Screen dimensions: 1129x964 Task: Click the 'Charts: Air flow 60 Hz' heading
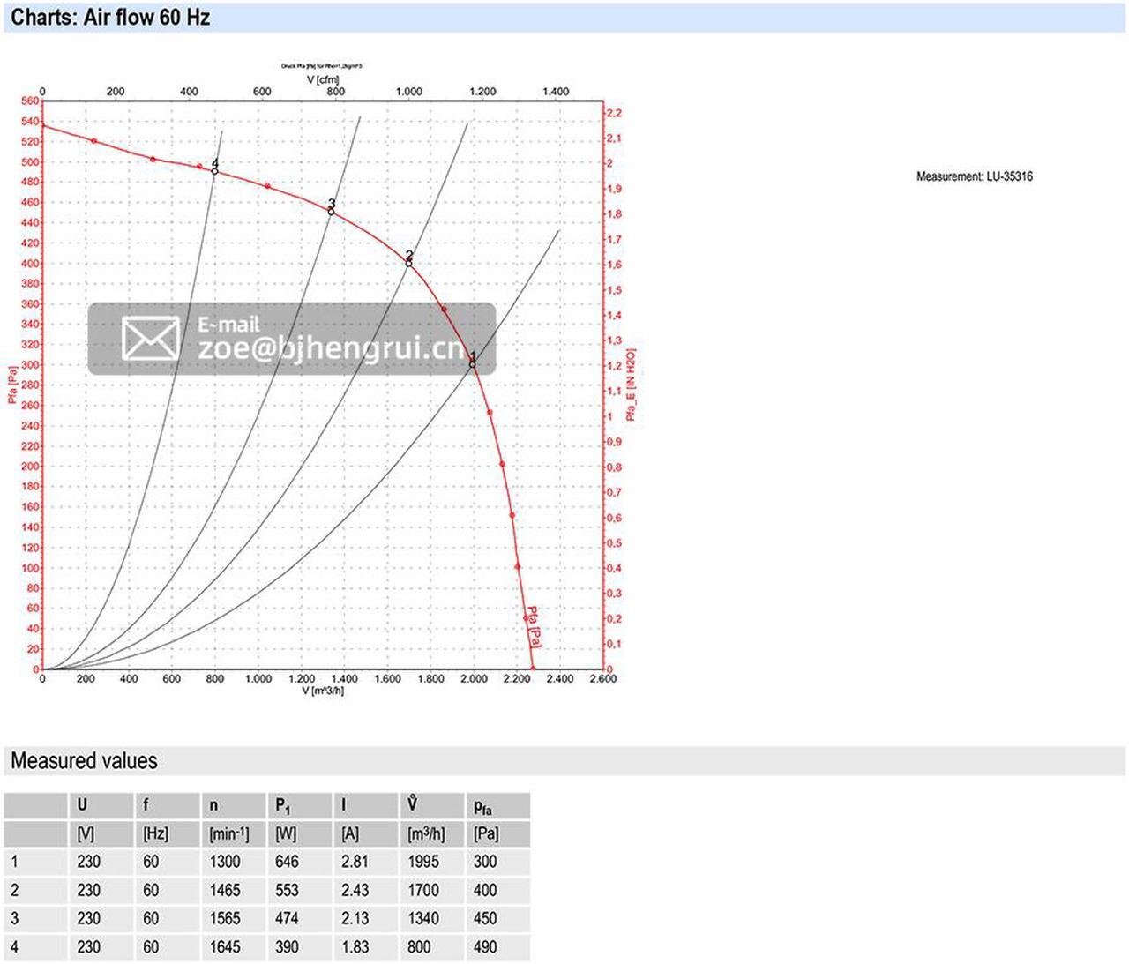110,18
